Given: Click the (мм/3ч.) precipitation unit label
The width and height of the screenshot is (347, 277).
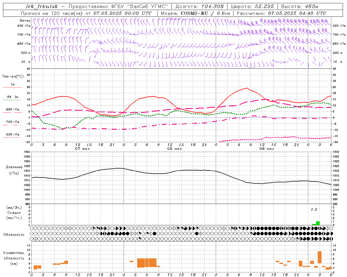Looking at the screenshot, I should [14, 207].
